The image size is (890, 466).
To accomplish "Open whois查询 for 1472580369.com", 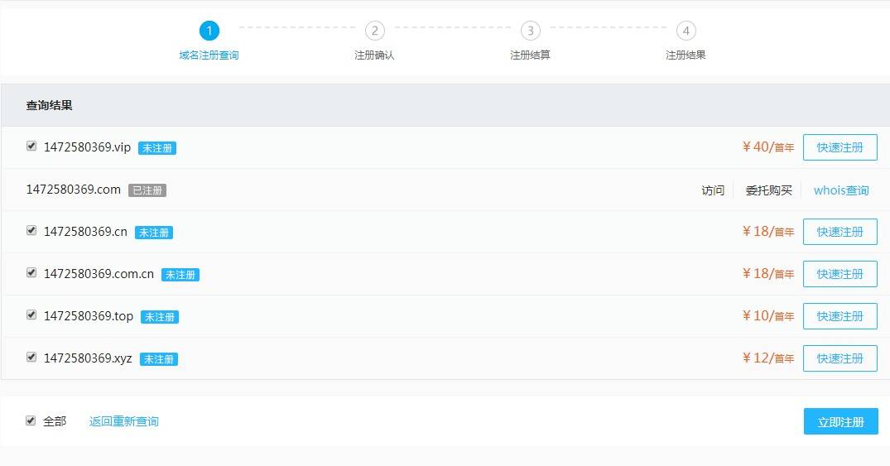I will [x=841, y=190].
